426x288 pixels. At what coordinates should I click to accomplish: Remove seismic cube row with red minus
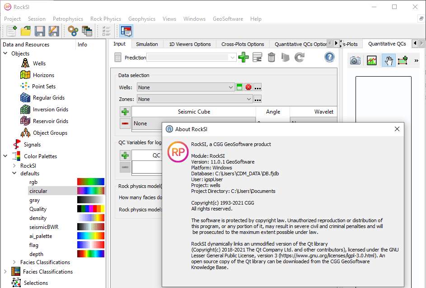(x=125, y=123)
